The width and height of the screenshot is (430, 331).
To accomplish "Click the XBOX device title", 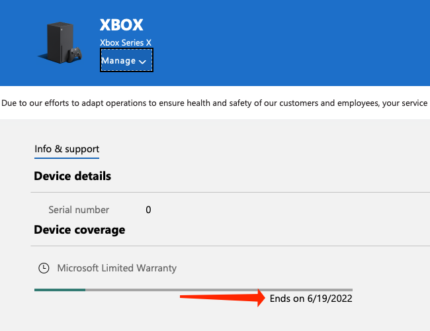I will tap(121, 25).
